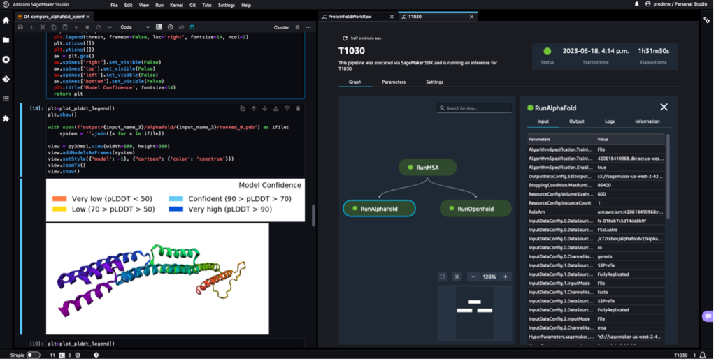
Task: Save the notebook with the disk icon
Action: point(20,27)
